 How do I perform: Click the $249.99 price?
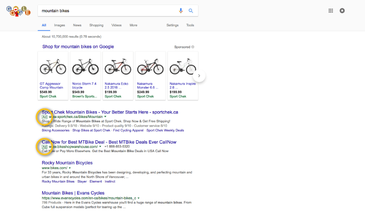143,92
